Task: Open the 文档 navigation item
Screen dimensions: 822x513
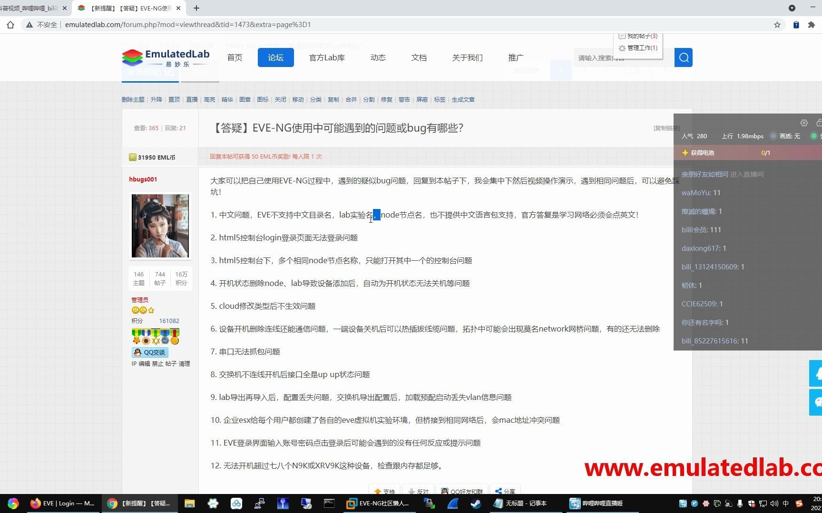Action: (x=419, y=57)
